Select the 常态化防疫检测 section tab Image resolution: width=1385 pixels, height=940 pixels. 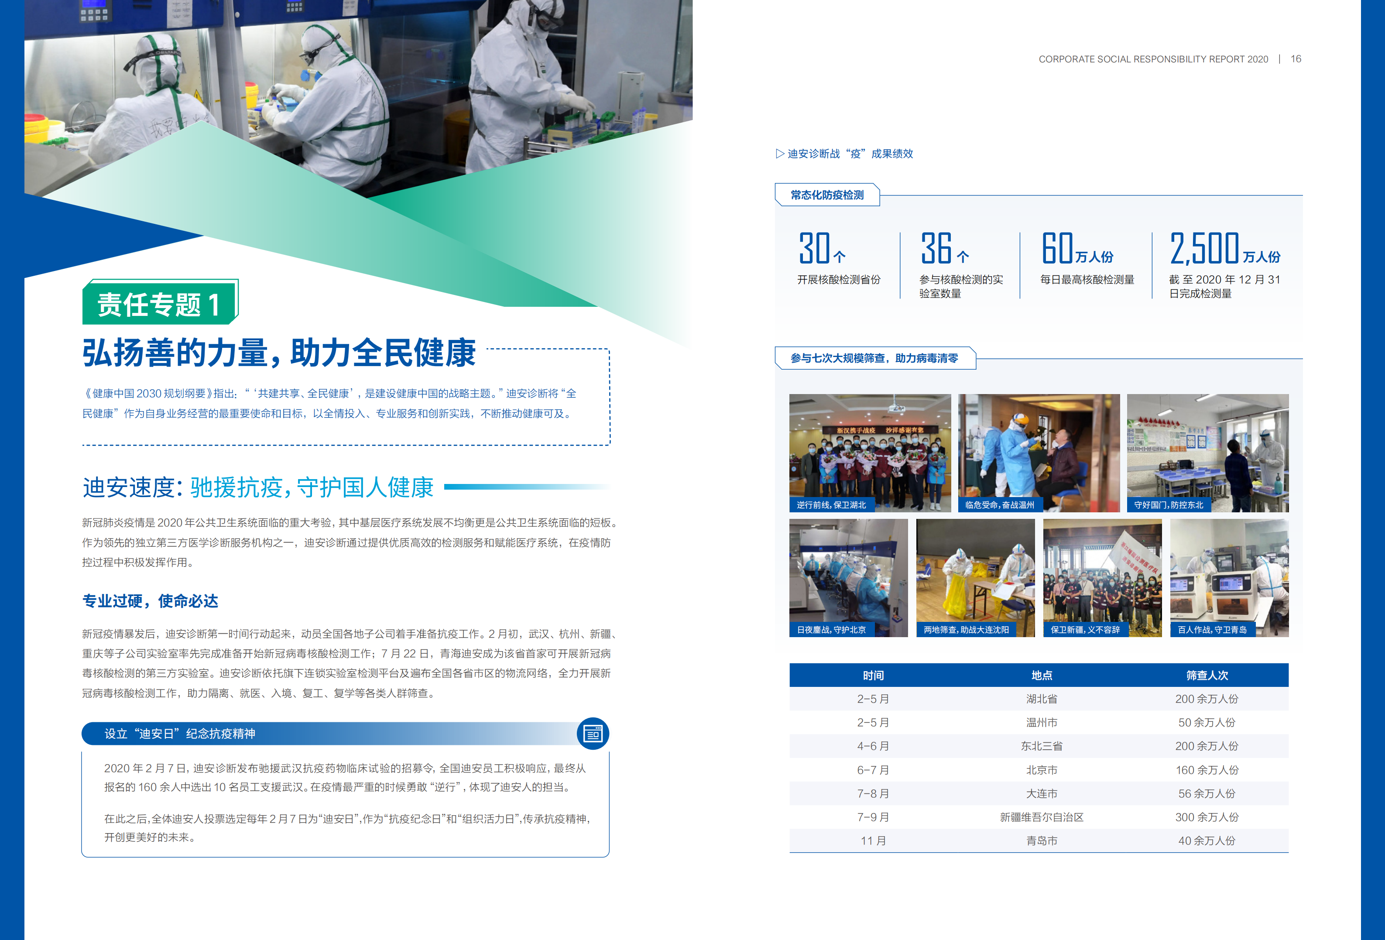[x=826, y=195]
